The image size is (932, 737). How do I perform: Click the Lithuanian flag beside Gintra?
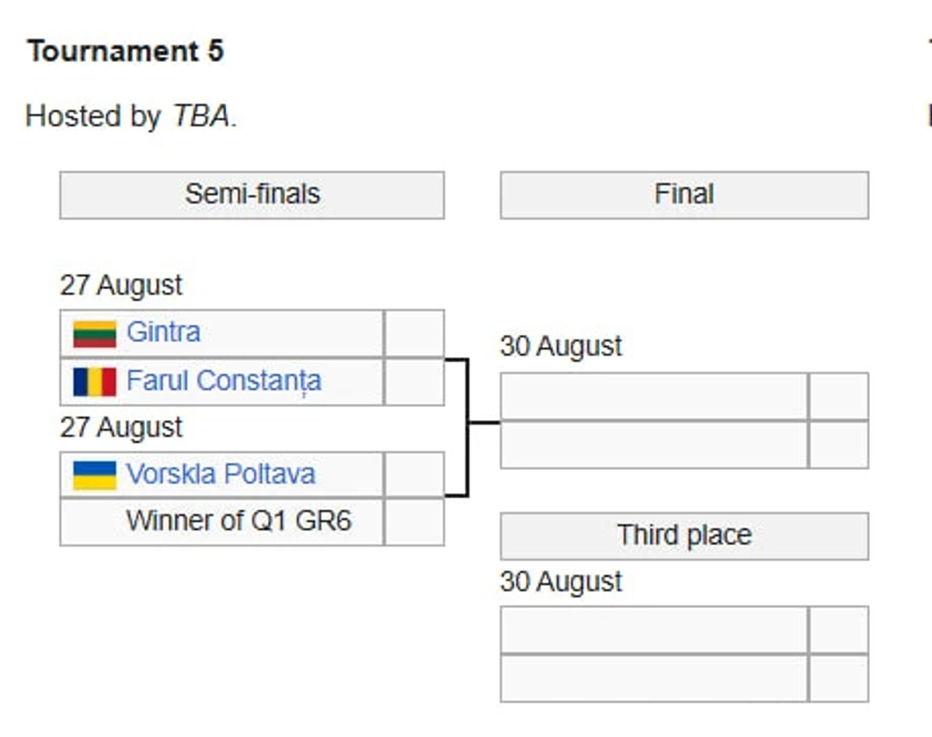[95, 334]
